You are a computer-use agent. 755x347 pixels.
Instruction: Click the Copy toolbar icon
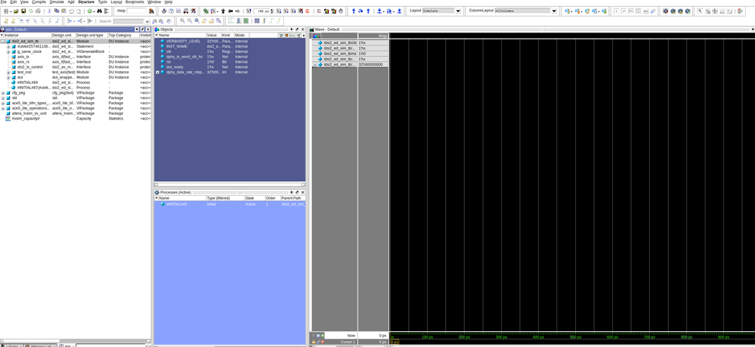[x=57, y=11]
